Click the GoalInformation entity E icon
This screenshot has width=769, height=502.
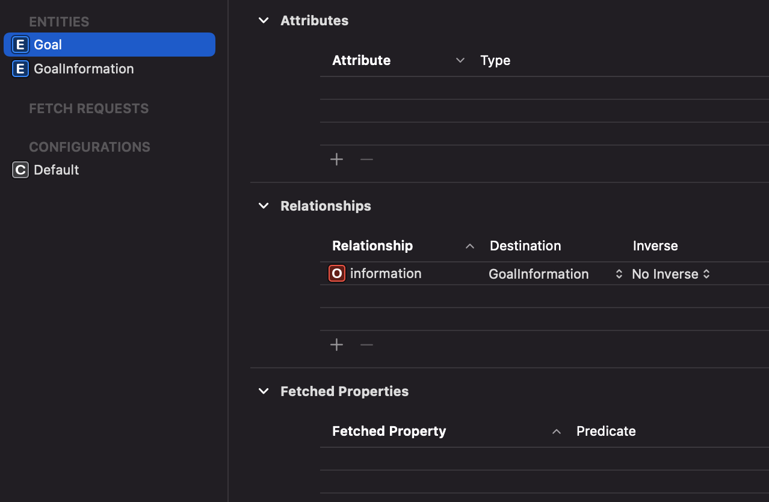[x=20, y=69]
